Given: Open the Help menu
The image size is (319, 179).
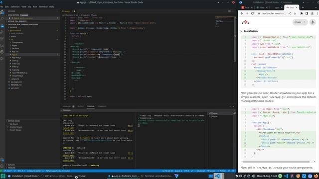Looking at the screenshot, I should [x=52, y=6].
